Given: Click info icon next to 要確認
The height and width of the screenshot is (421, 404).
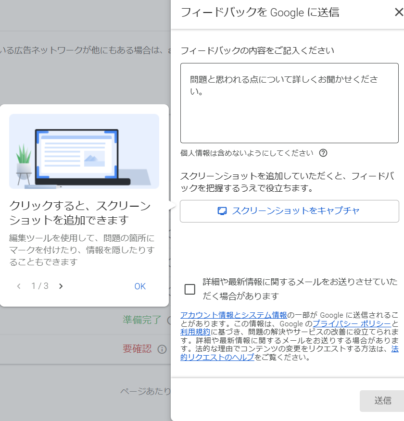Looking at the screenshot, I should (162, 349).
